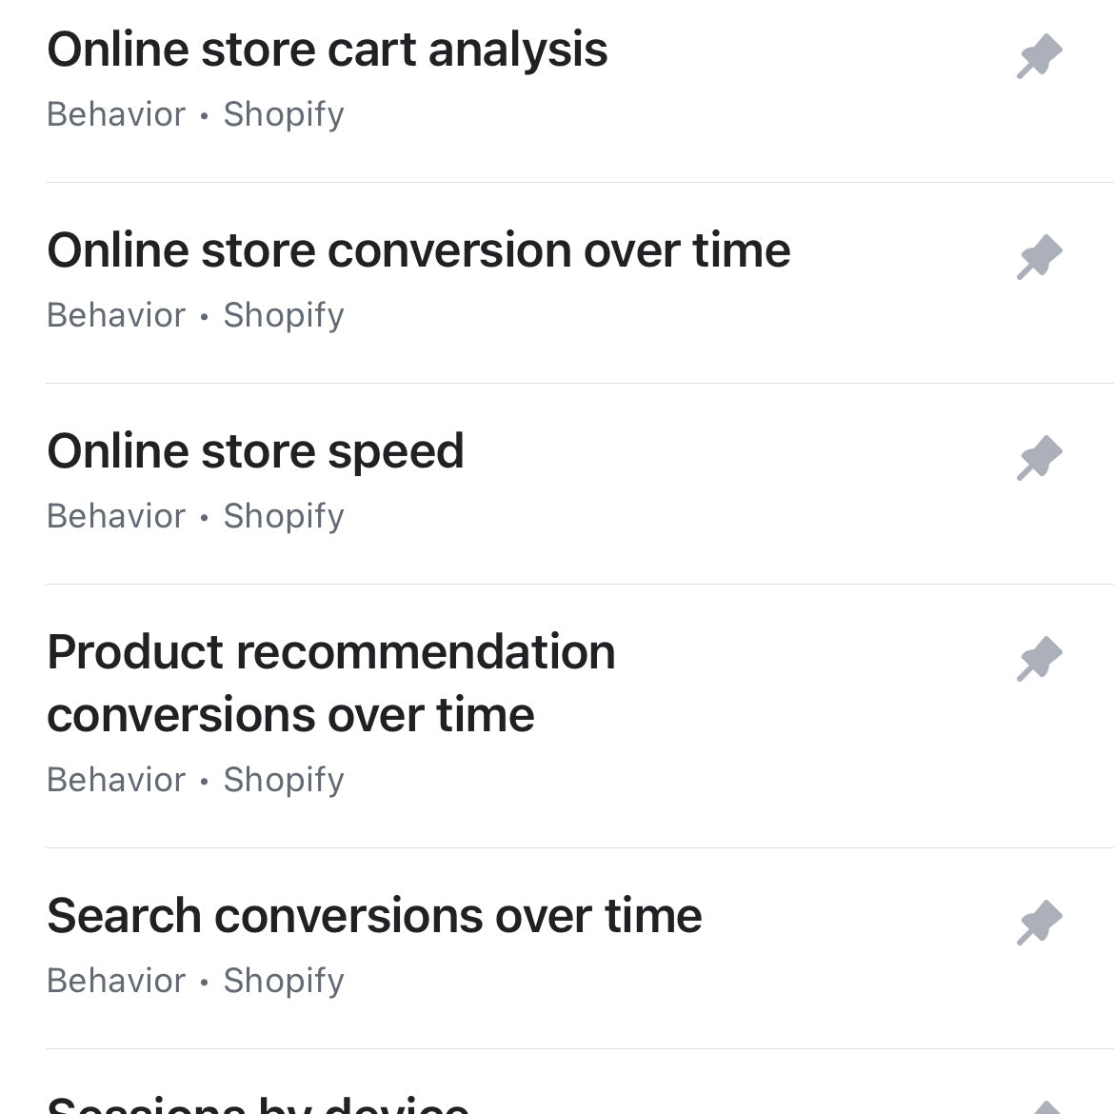Open the Sessions by device report
This screenshot has height=1114, width=1114.
(257, 1103)
